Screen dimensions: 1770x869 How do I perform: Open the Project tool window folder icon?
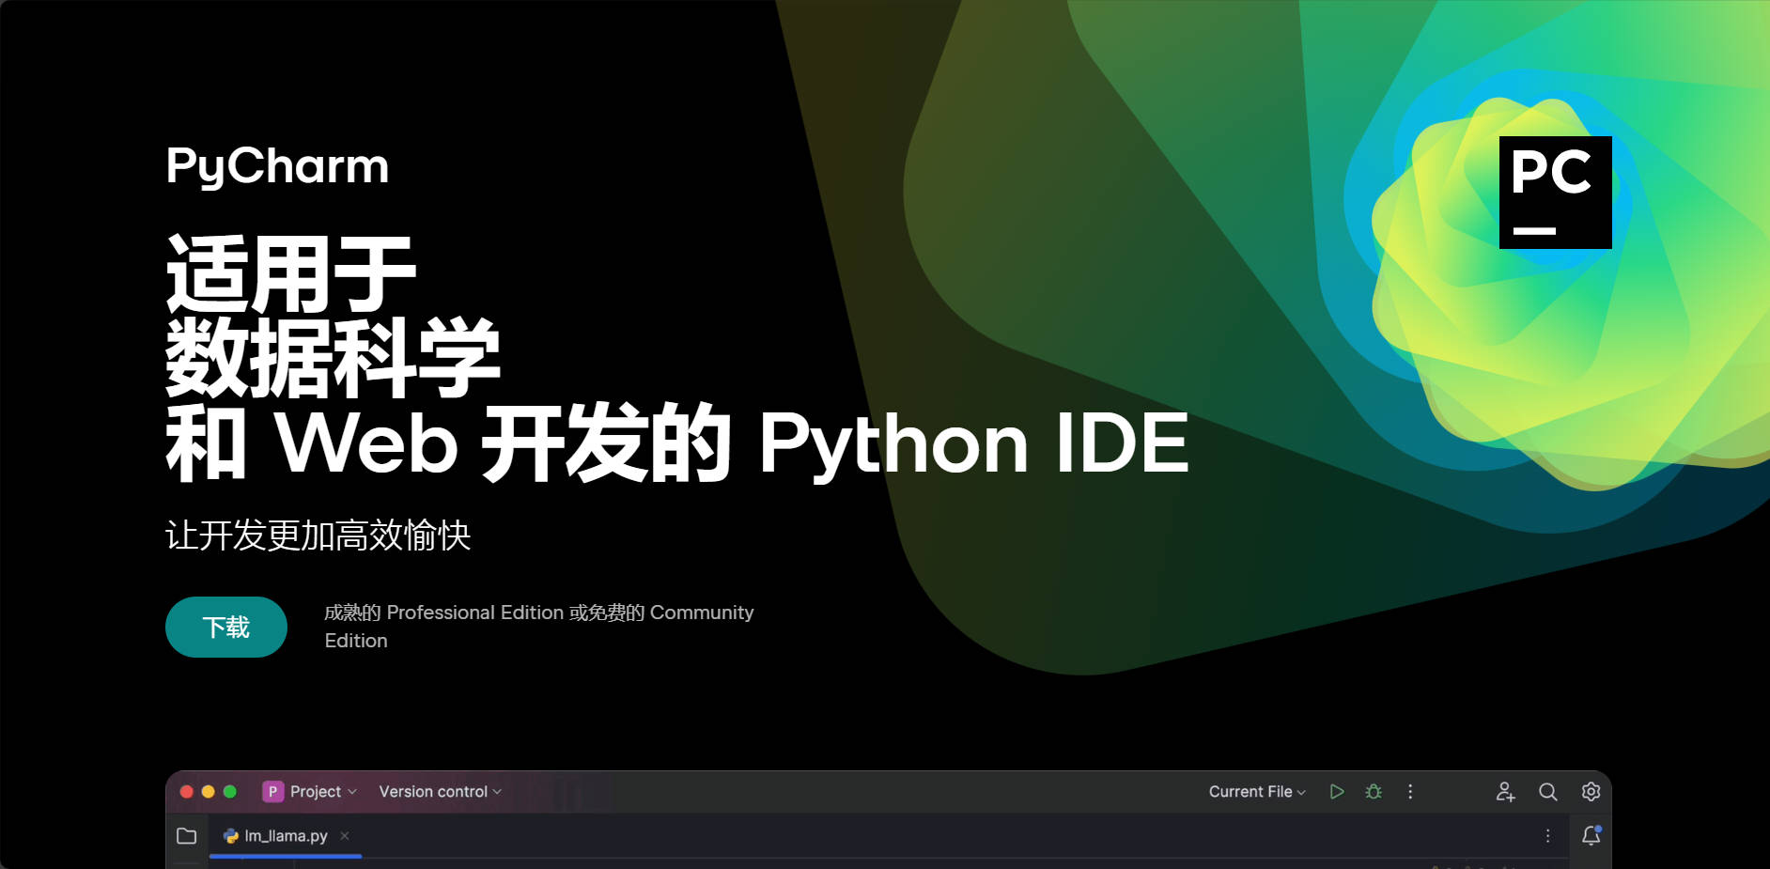(x=187, y=835)
